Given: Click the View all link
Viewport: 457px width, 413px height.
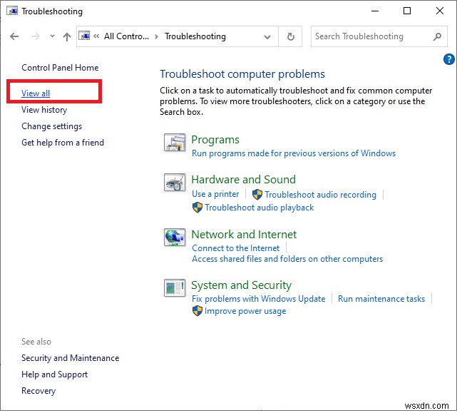Looking at the screenshot, I should tap(36, 93).
